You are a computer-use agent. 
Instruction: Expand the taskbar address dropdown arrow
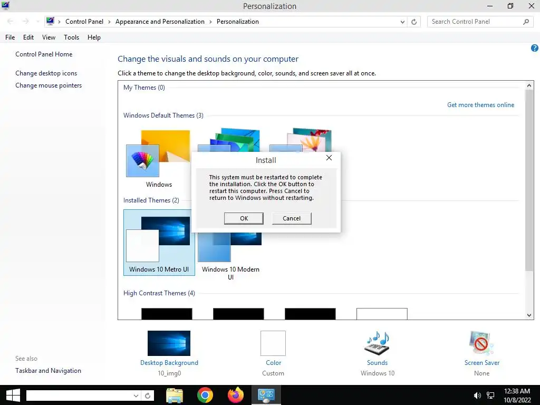136,396
